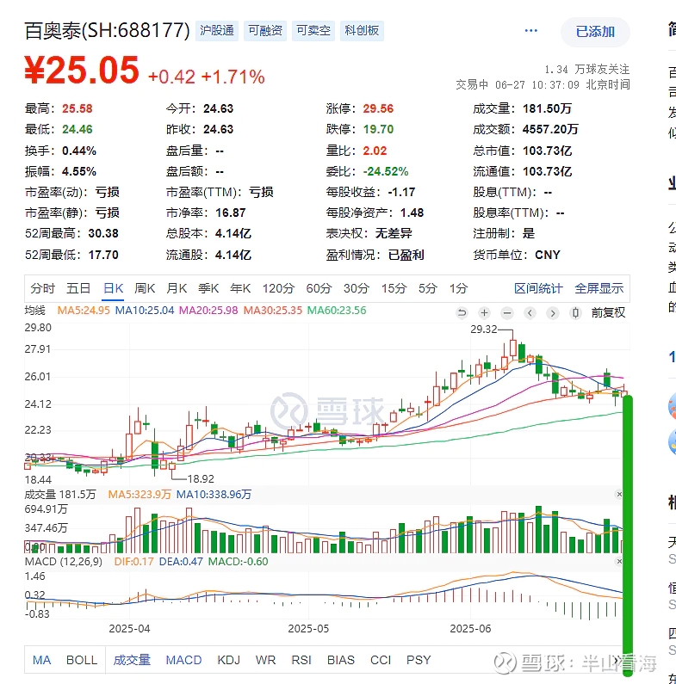
Task: Toggle the BOLL main indicator
Action: 82,660
